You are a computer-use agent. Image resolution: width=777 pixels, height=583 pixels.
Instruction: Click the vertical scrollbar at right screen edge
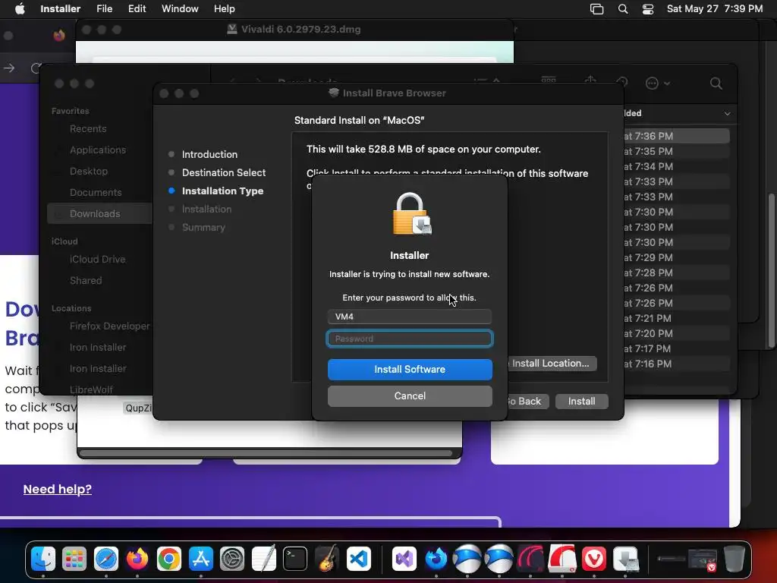pos(772,270)
